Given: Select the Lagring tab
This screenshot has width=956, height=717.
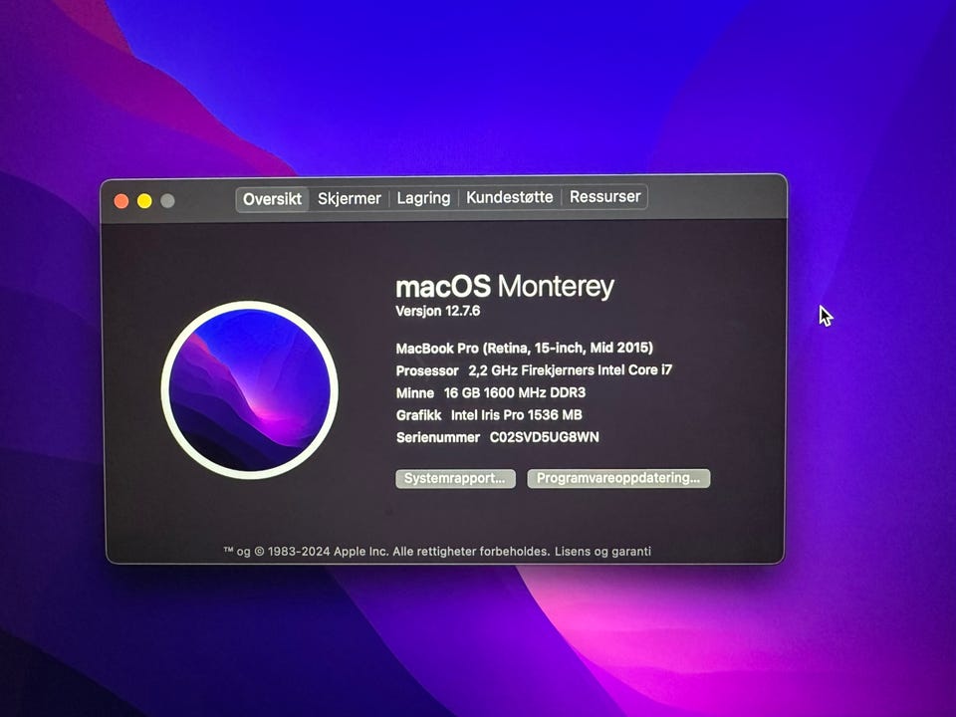Looking at the screenshot, I should click(424, 197).
